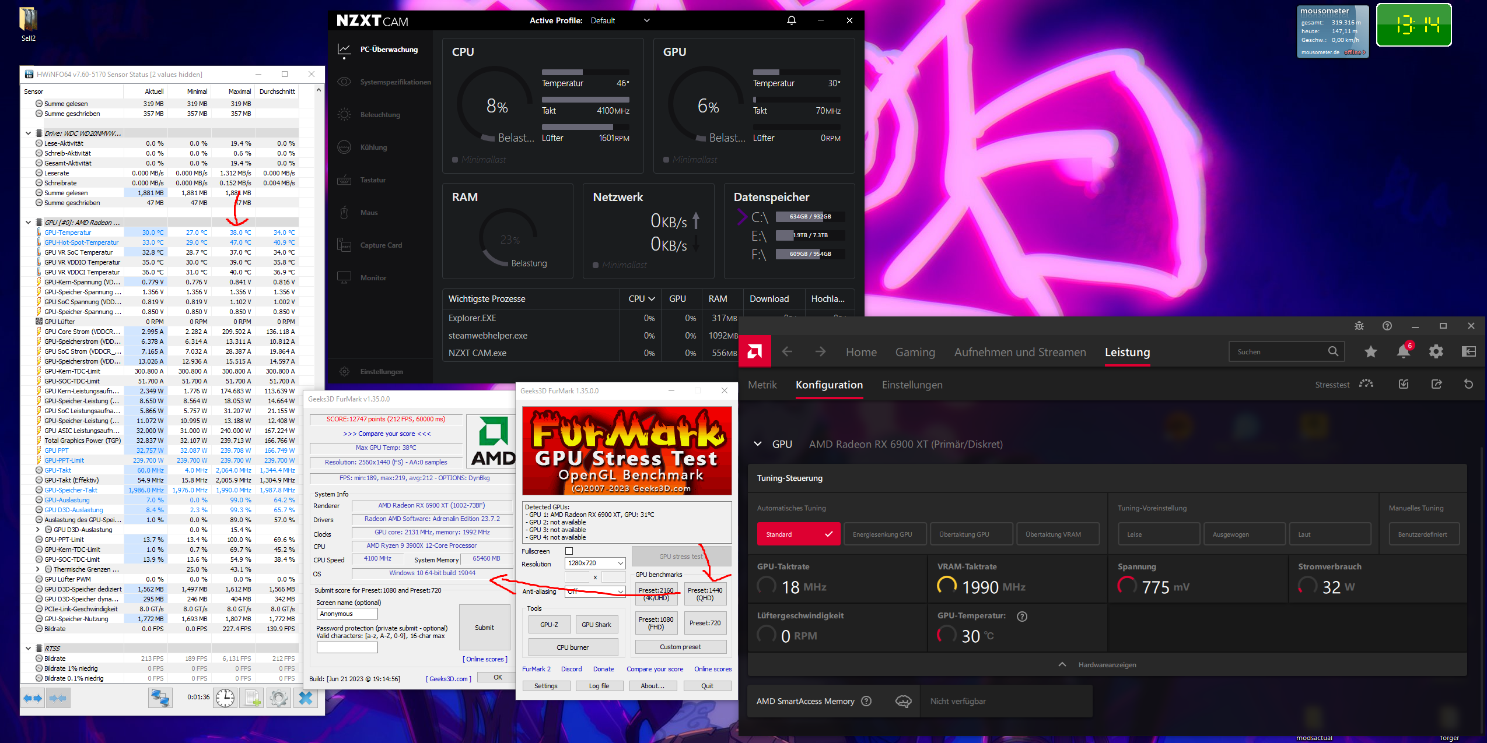Click the AMD Software settings gear icon
Viewport: 1487px width, 743px height.
1436,351
